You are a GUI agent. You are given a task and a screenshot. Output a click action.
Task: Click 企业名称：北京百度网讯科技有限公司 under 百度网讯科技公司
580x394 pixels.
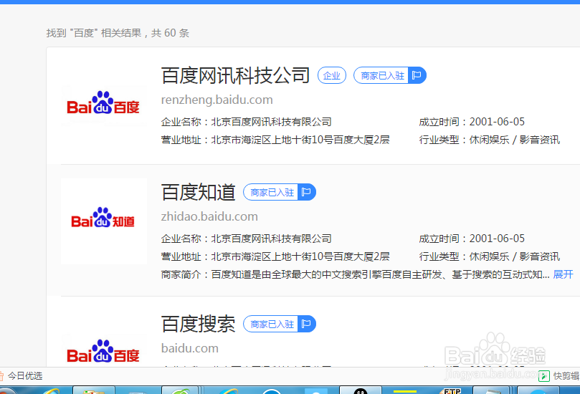[247, 122]
